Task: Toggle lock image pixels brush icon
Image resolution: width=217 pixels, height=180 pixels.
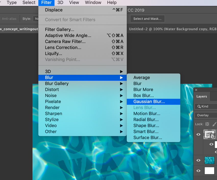Action: click(x=214, y=124)
